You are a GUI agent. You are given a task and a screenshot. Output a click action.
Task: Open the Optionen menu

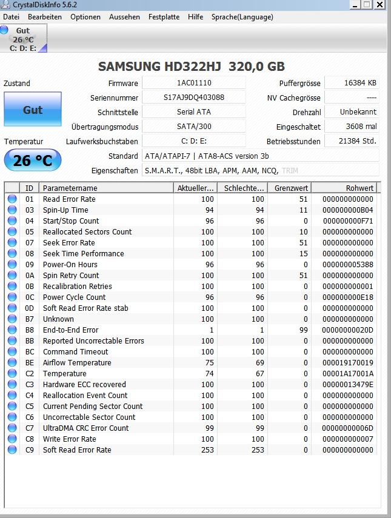point(85,17)
